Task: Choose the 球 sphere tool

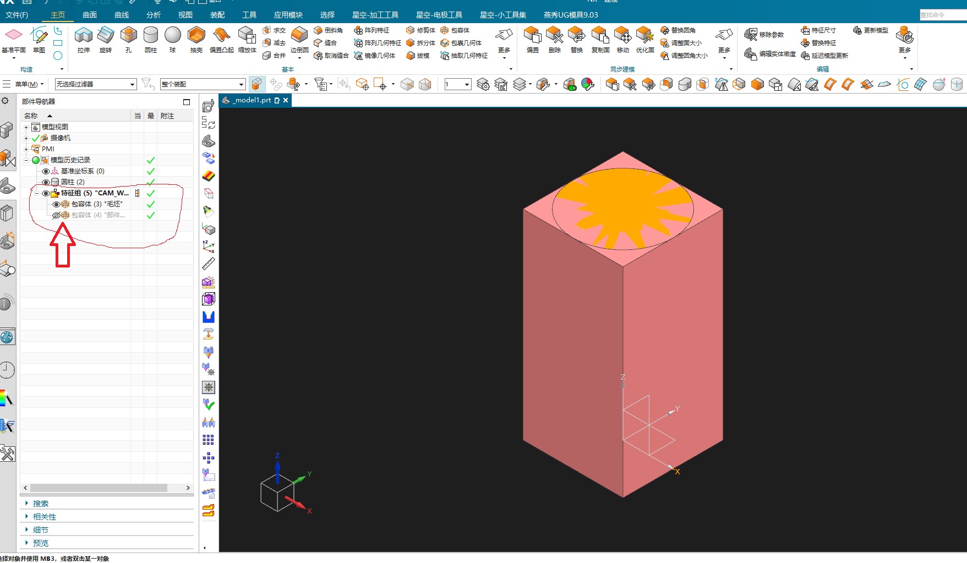Action: (173, 40)
